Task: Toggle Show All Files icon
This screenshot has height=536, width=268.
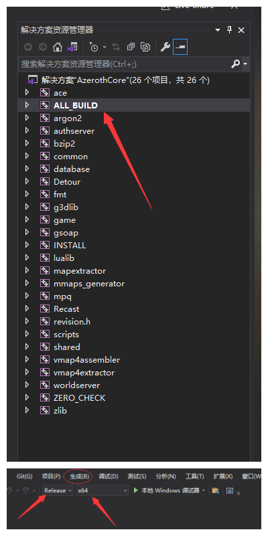Action: click(146, 47)
